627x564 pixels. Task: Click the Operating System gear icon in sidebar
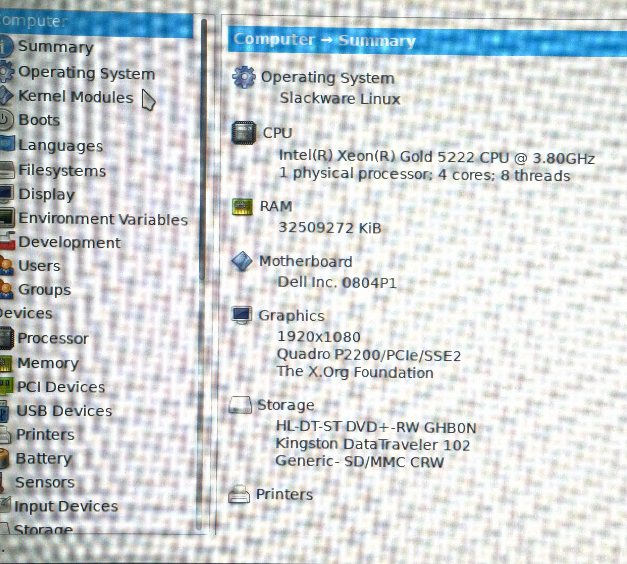tap(6, 72)
